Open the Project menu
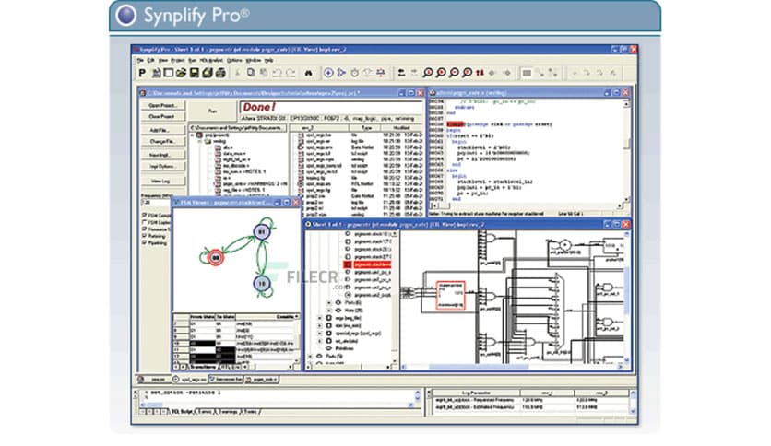This screenshot has width=771, height=446. [177, 61]
